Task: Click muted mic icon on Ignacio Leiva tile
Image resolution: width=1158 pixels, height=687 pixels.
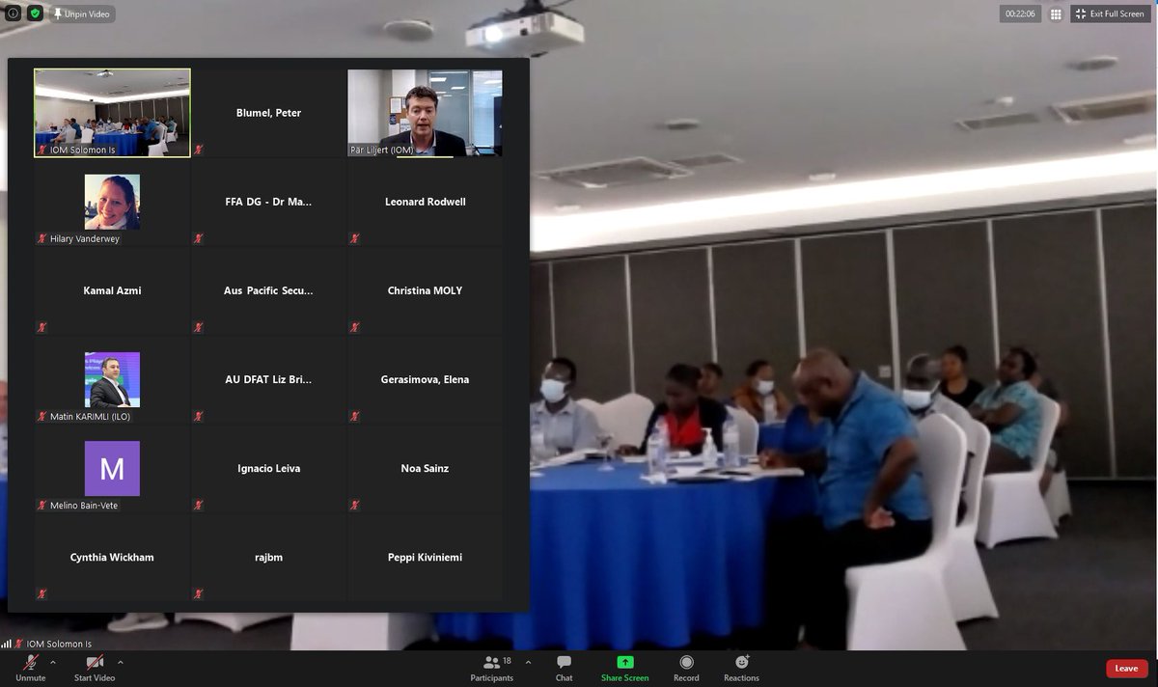Action: 199,505
